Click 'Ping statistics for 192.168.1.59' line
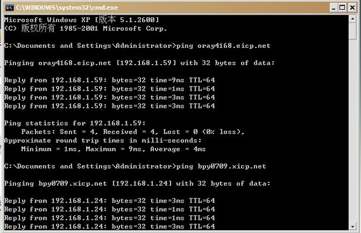This screenshot has width=361, height=233. [75, 123]
